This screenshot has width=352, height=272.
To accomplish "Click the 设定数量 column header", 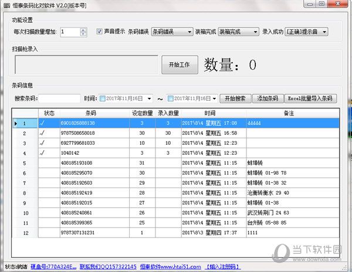I will coord(143,113).
